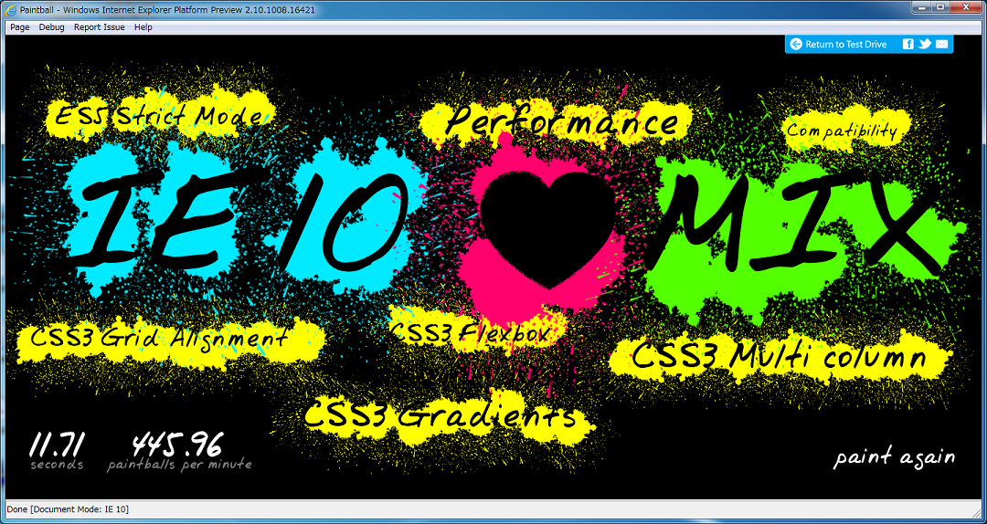
Task: Open the Help menu
Action: coord(143,27)
